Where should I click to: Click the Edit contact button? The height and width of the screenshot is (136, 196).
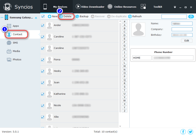pos(186,40)
